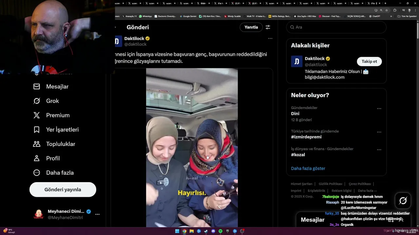The image size is (419, 235).
Task: Open SEÇİM SONUÇLARI bookmark
Action: pos(355,16)
